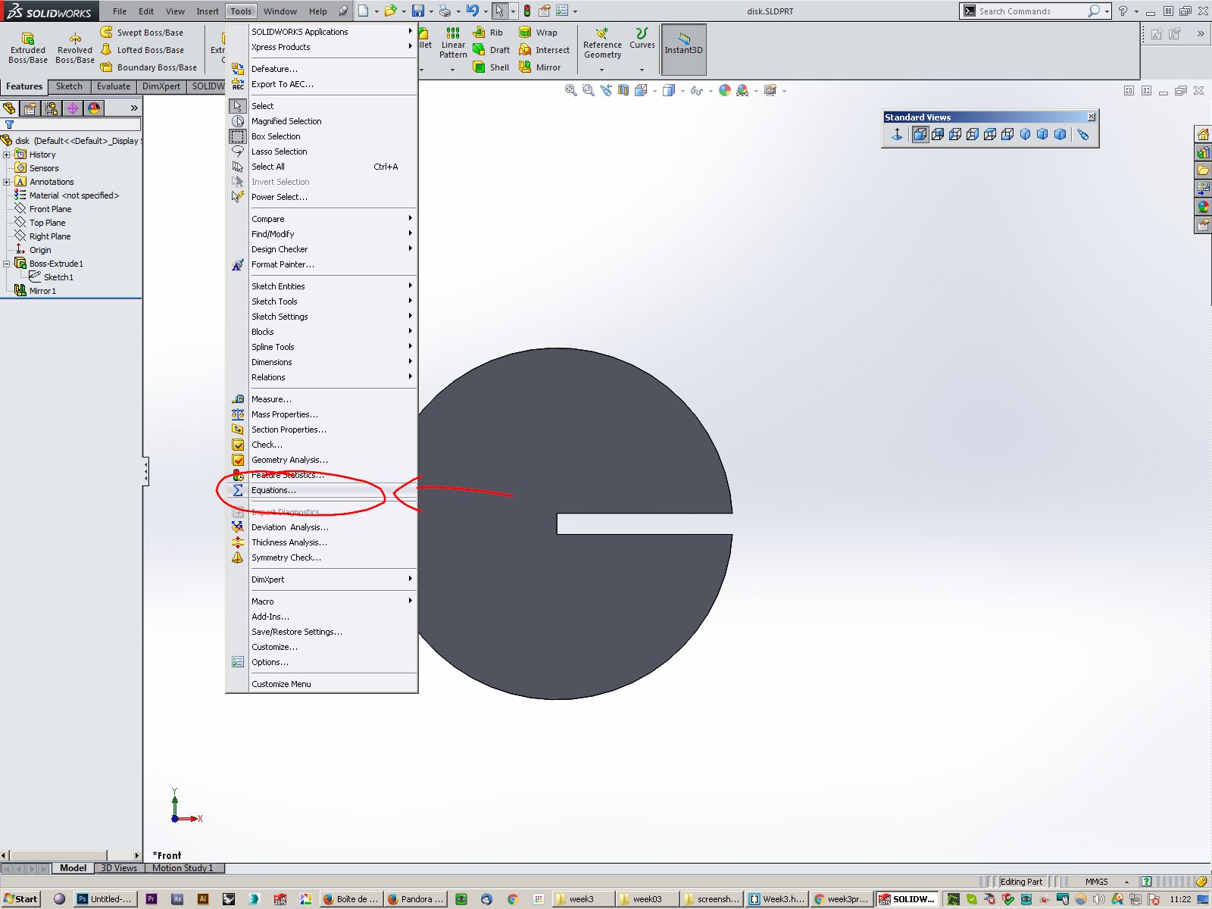
Task: Expand the Annotations tree node
Action: [x=7, y=182]
